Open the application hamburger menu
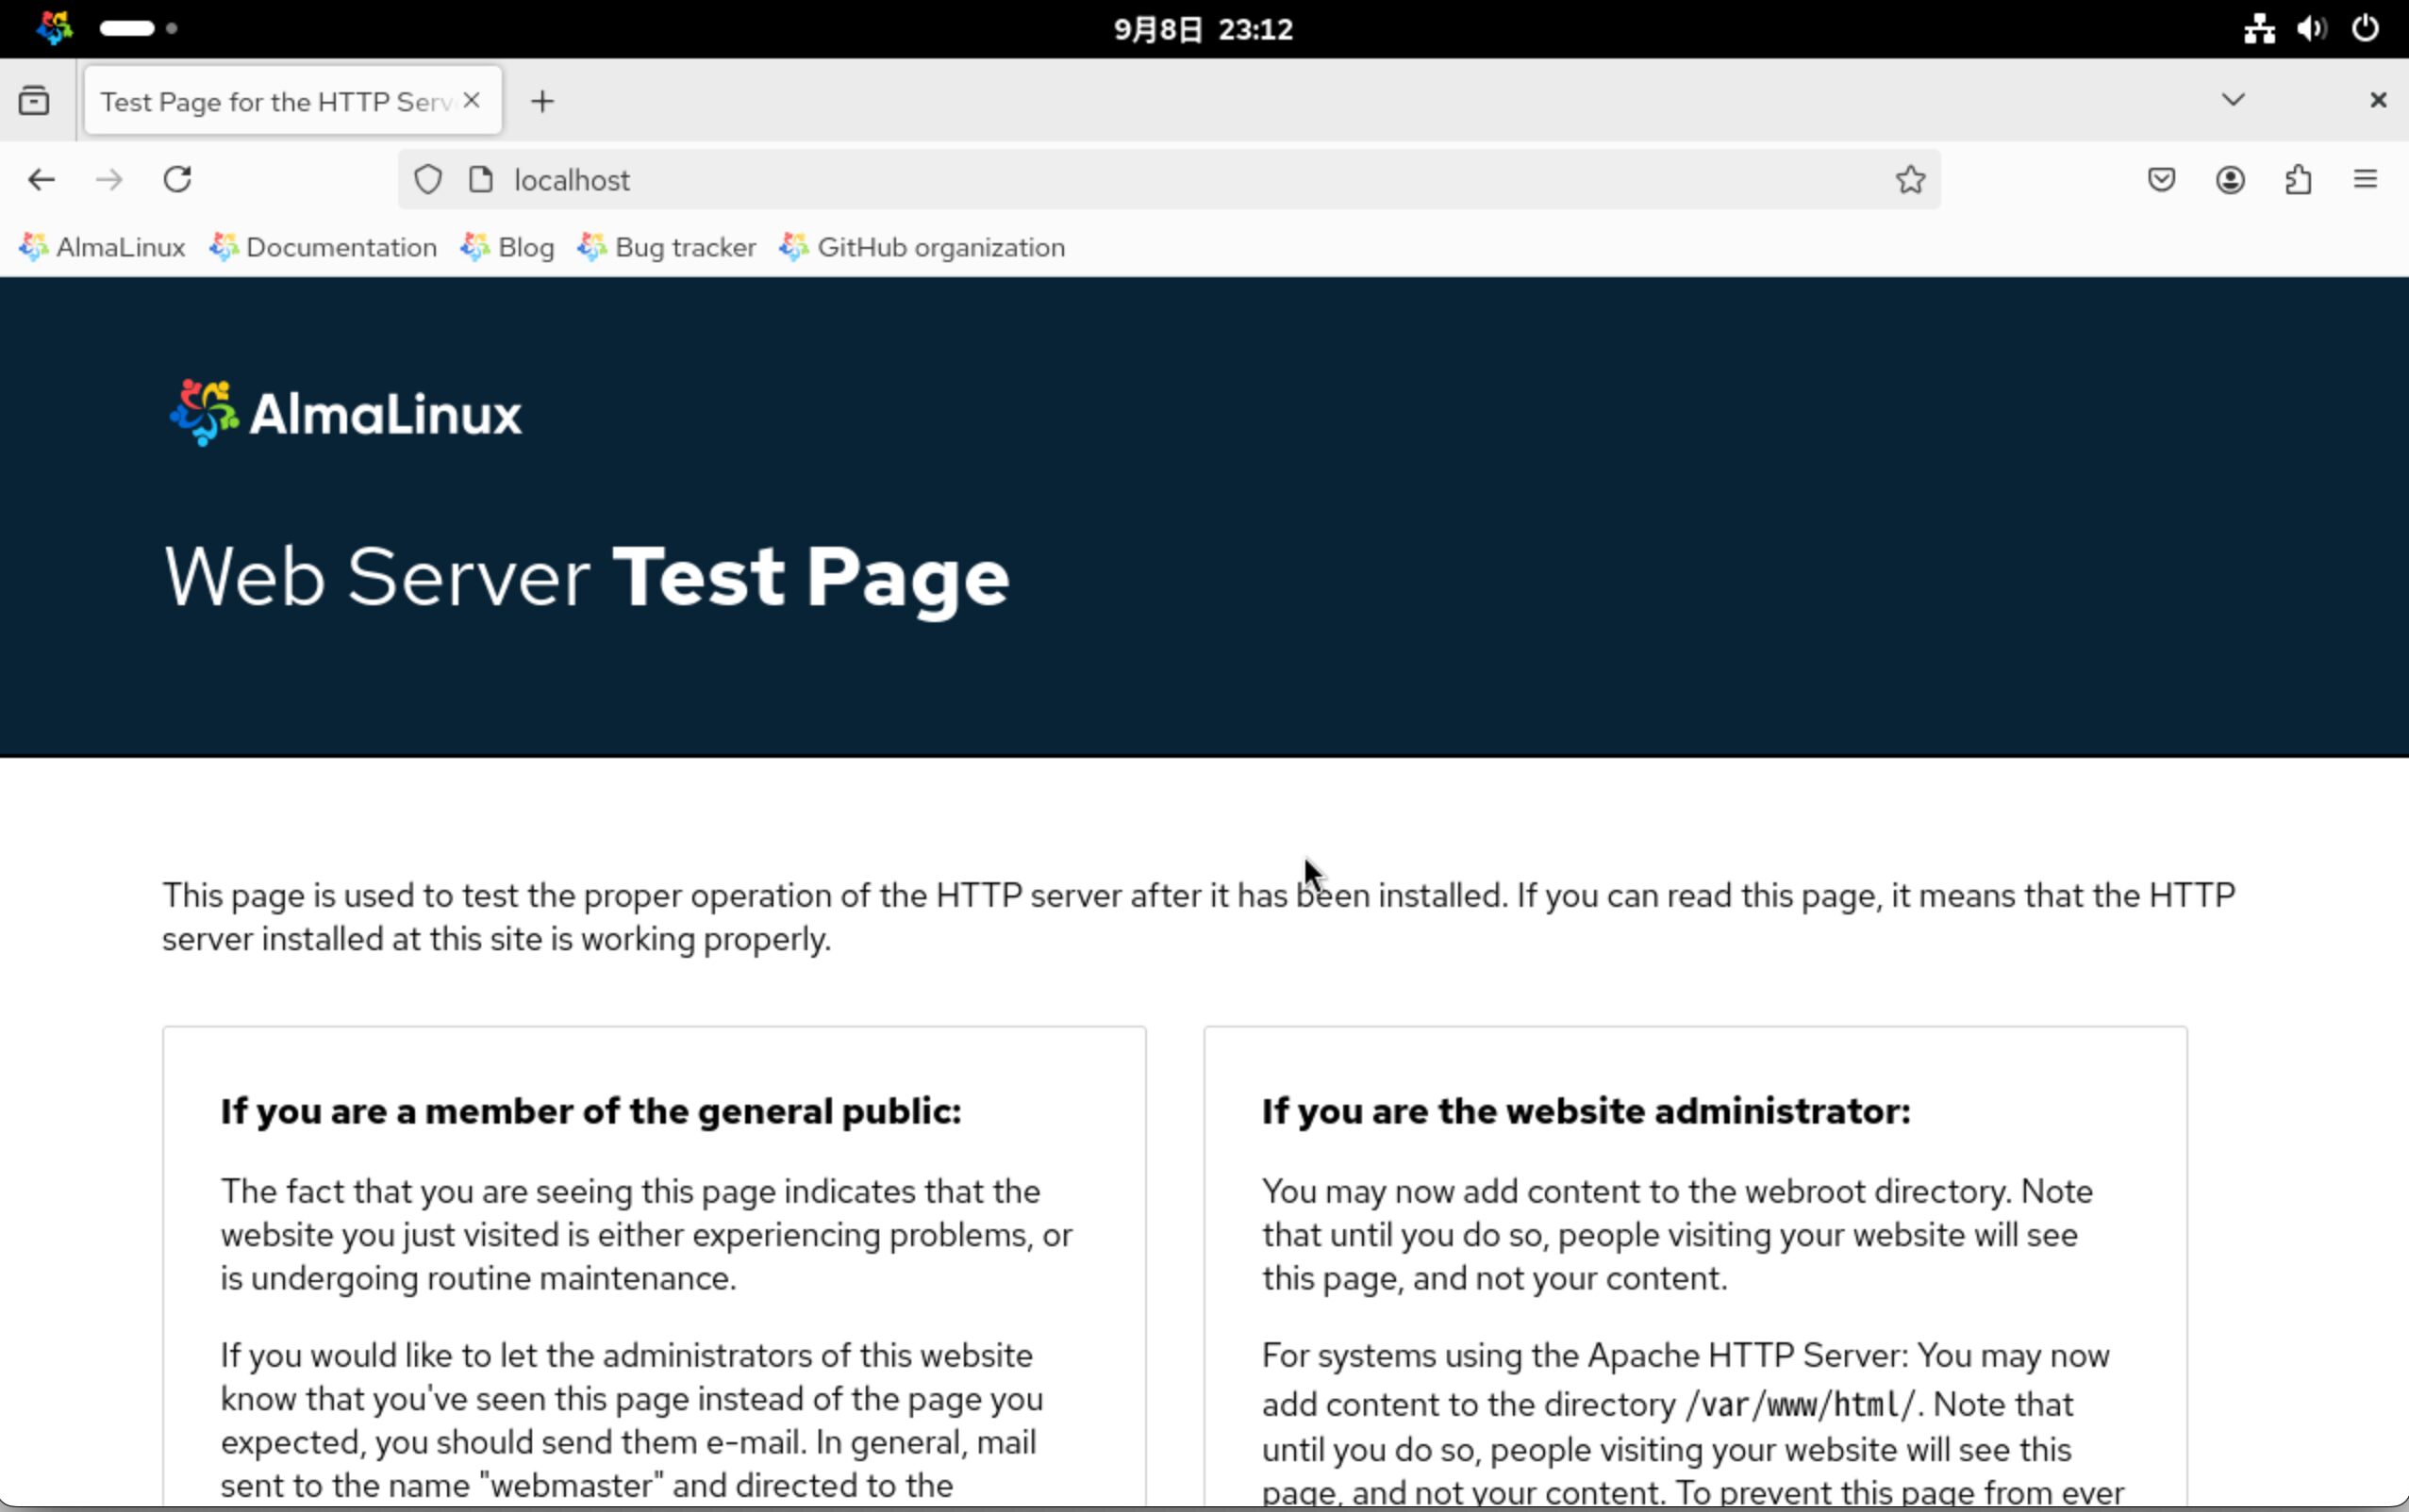Viewport: 2409px width, 1512px height. pos(2365,180)
